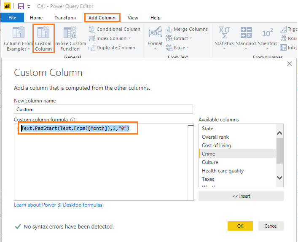Screen dimensions: 298x242
Task: Open the Quick Access Toolbar dropdown arrow
Action: 29,7
